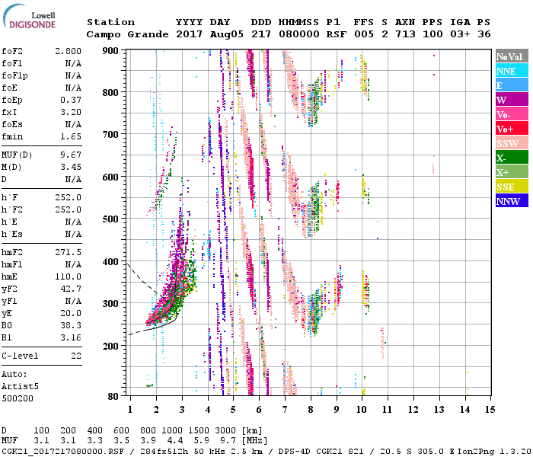Screen dimensions: 533x457
Task: Choose the Vo+ red legend swatch
Action: (511, 129)
